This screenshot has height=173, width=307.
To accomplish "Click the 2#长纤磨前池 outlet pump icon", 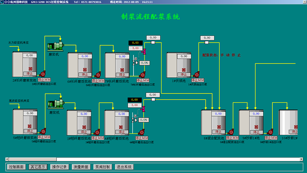I will click(43, 73).
